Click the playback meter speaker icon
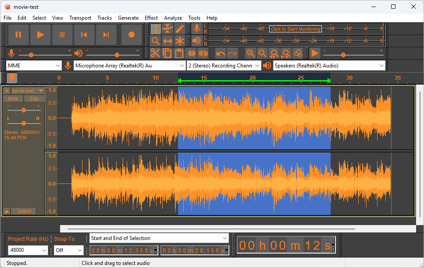Image resolution: width=424 pixels, height=268 pixels. point(197,41)
